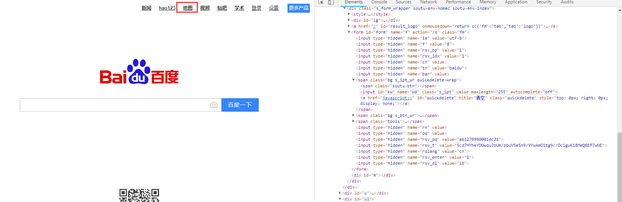The height and width of the screenshot is (202, 622).
Task: Click the QR code image
Action: [x=139, y=195]
